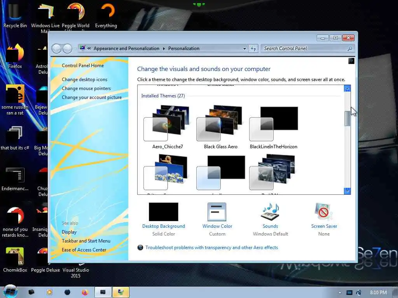Click the Desktop Background text link
Image resolution: width=398 pixels, height=298 pixels.
point(164,226)
